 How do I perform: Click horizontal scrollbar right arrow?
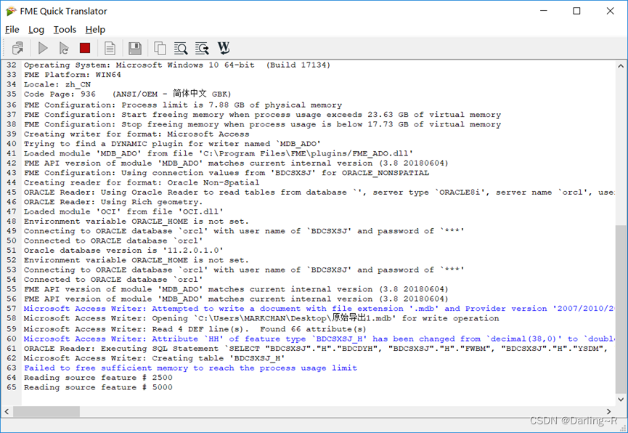[609, 411]
